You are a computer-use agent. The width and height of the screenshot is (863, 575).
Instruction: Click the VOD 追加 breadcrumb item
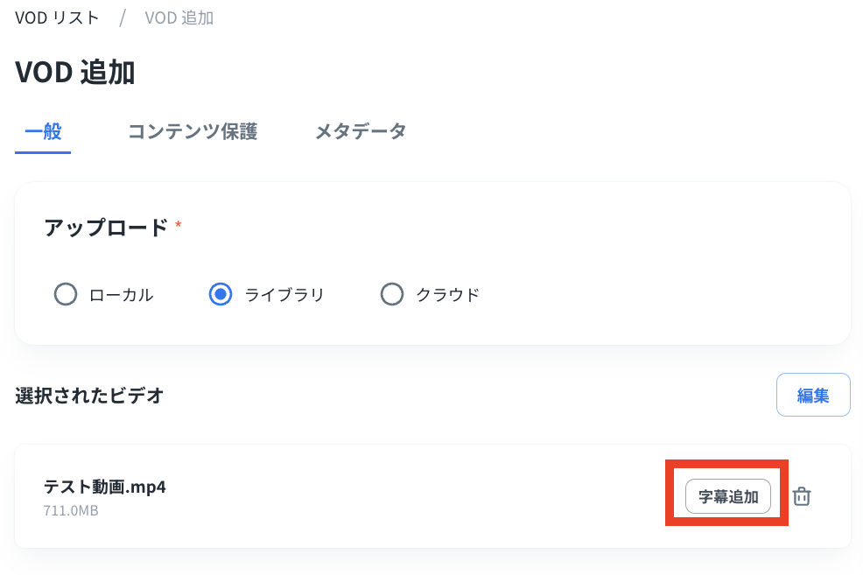click(x=179, y=18)
